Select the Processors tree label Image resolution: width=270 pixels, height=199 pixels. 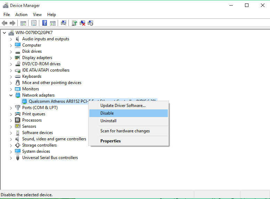click(x=32, y=120)
